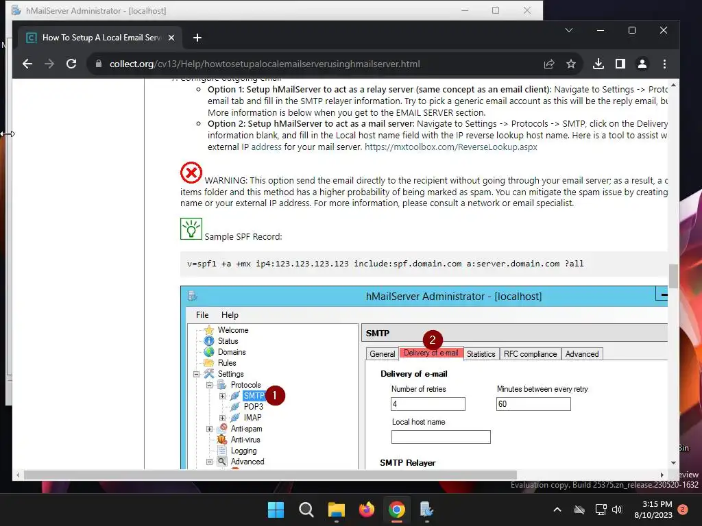Image resolution: width=702 pixels, height=526 pixels.
Task: Expand the SMTP tree node
Action: 222,396
